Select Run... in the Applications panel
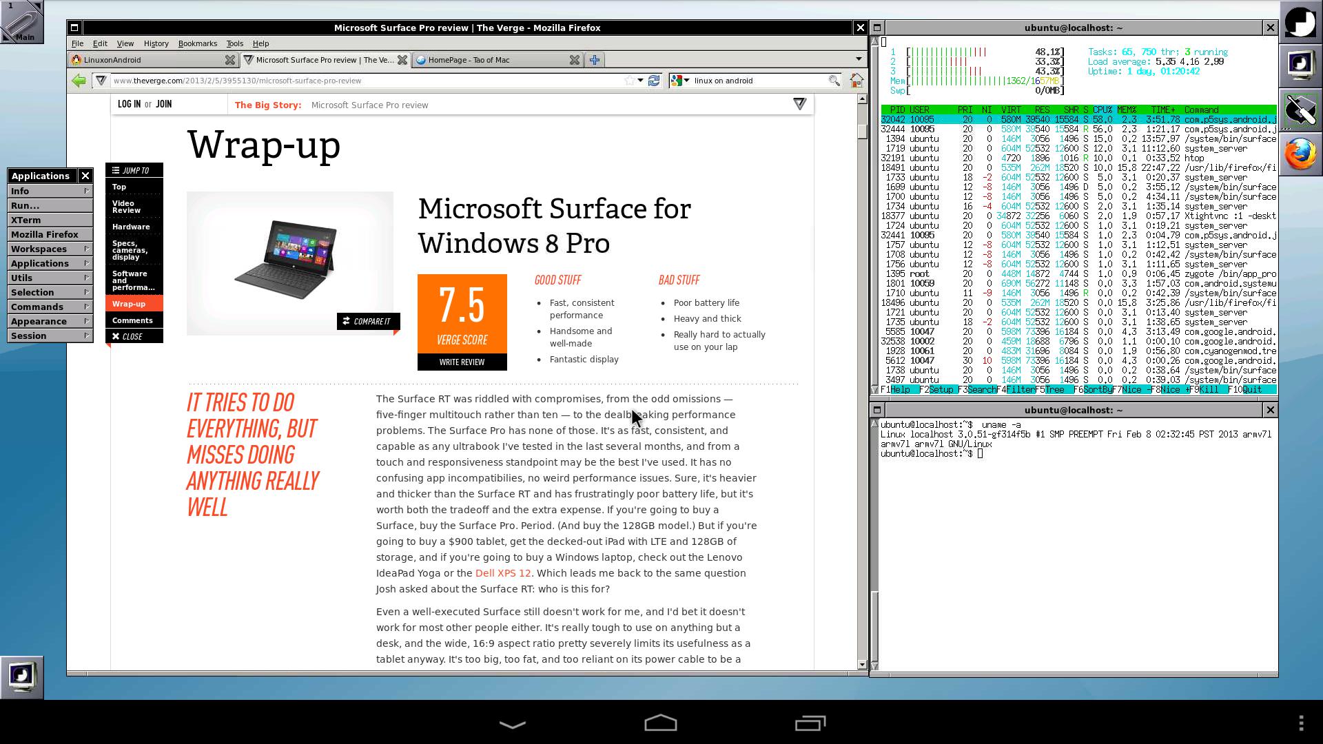 point(50,205)
